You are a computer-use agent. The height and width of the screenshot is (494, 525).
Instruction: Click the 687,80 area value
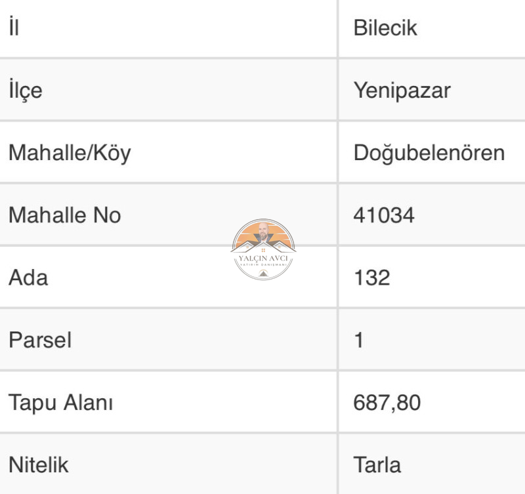(387, 402)
